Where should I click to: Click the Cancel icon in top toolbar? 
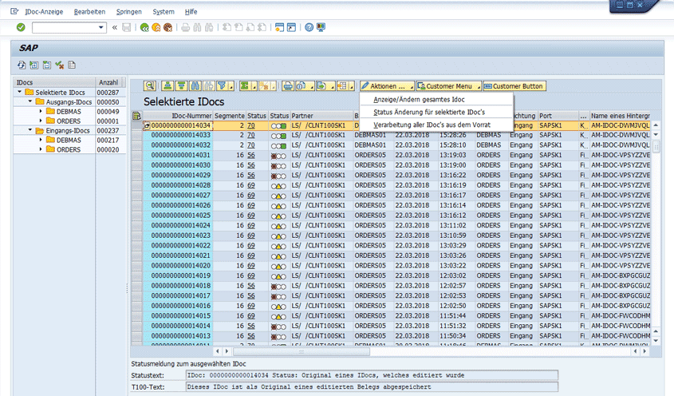click(168, 28)
